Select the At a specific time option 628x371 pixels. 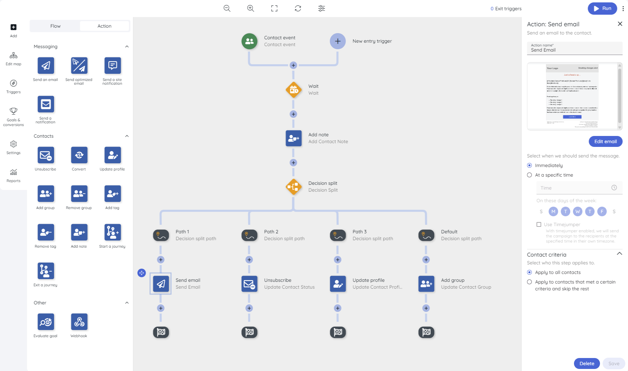click(x=530, y=175)
